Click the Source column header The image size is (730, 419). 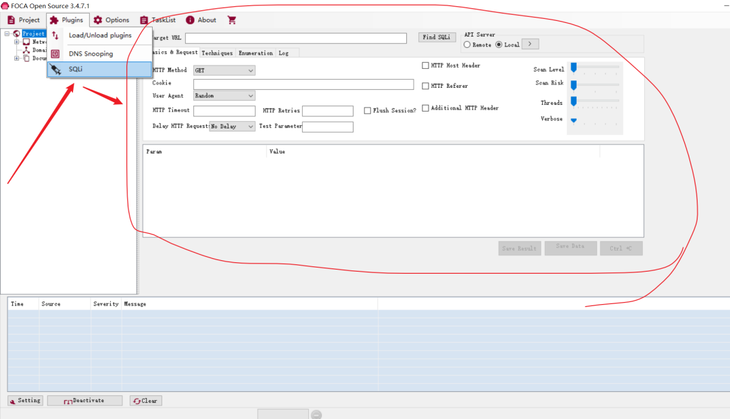65,304
